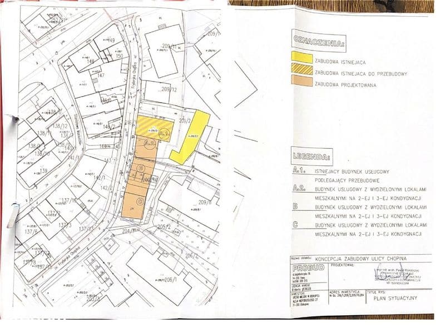Image resolution: width=445 pixels, height=328 pixels.
Task: Click parcel number 150 on the map
Action: [119, 56]
